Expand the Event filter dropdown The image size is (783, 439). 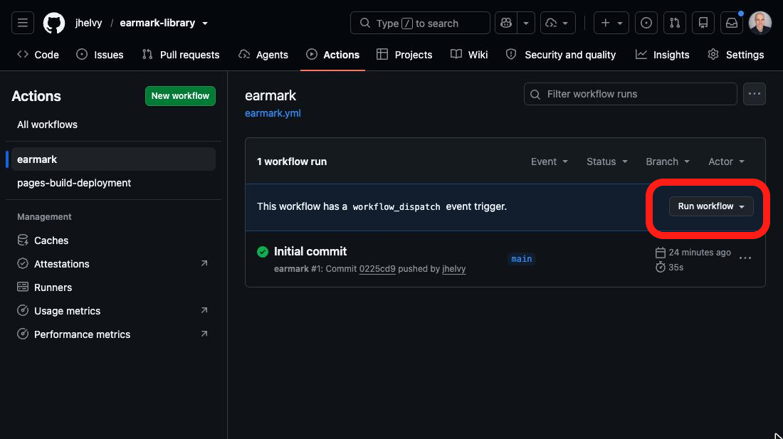(550, 162)
